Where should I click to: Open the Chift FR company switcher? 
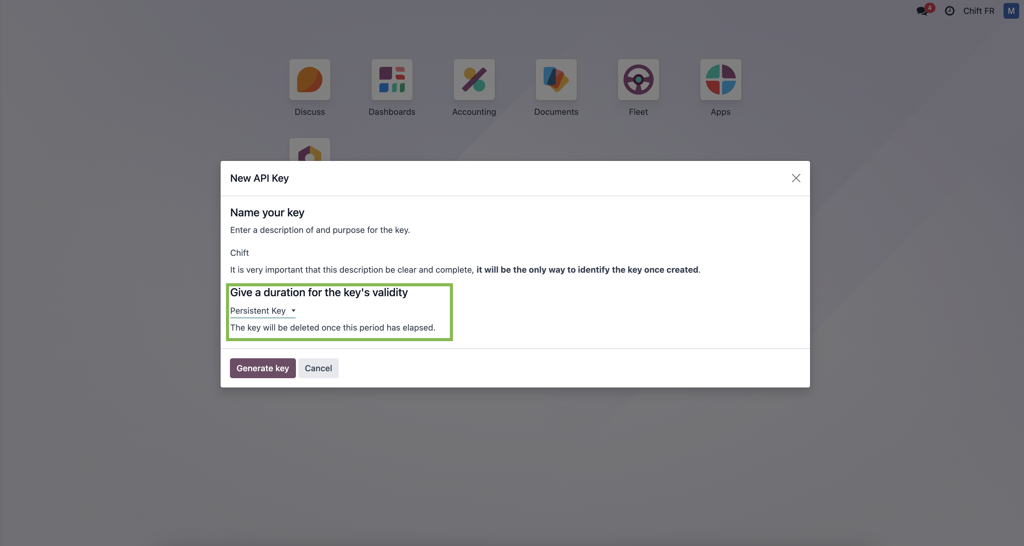coord(978,11)
